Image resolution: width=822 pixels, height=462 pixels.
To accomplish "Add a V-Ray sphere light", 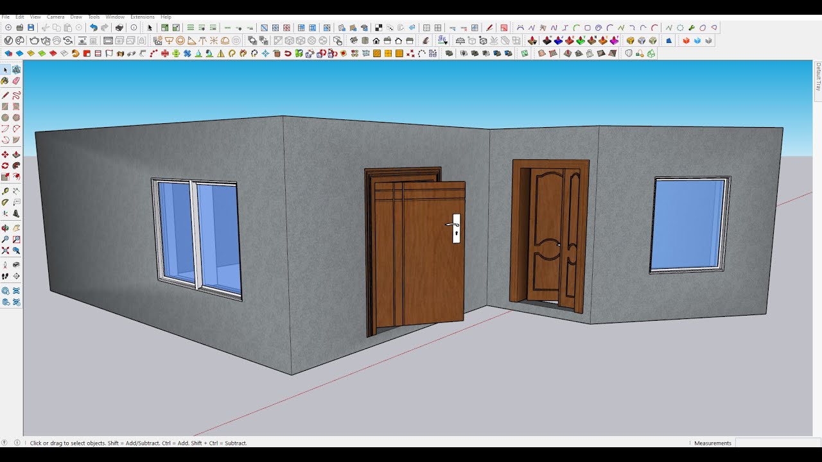I will [x=180, y=40].
